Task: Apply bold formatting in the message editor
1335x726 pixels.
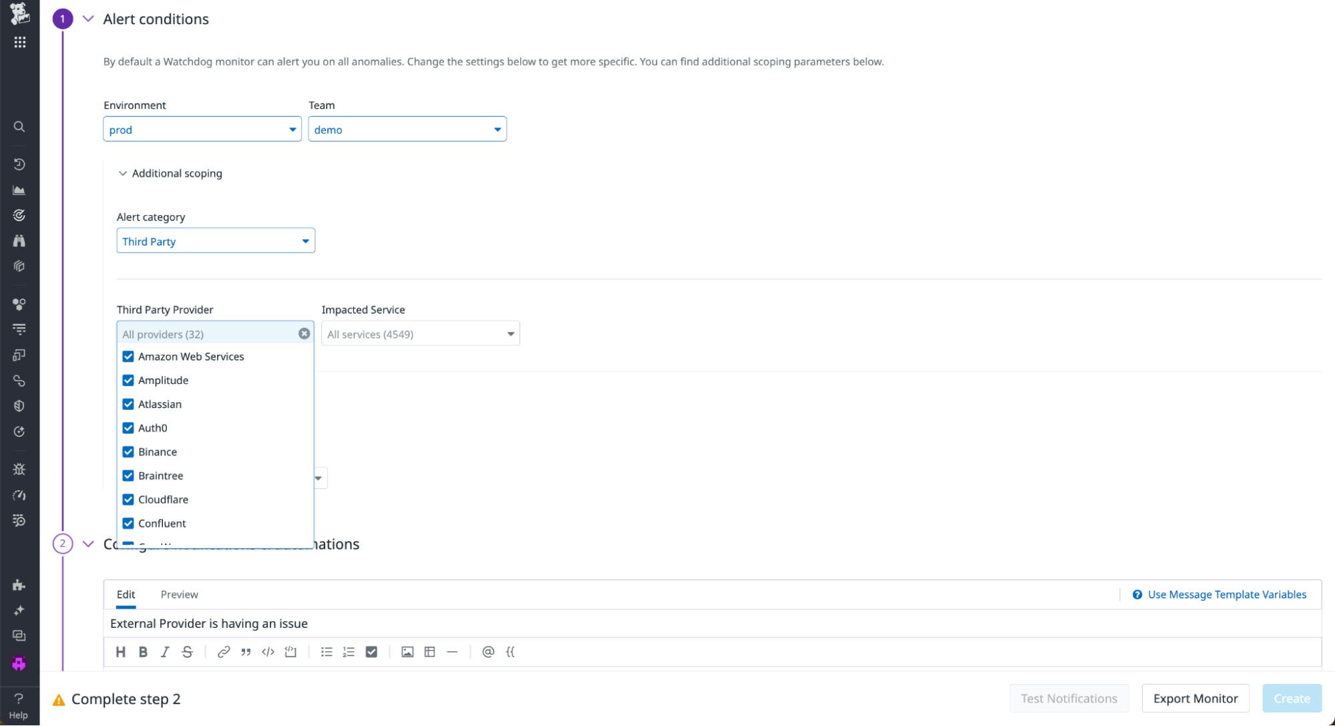Action: (143, 652)
